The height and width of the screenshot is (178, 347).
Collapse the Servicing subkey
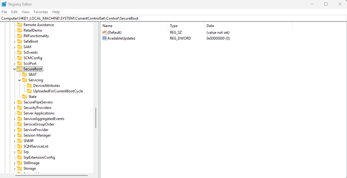(19, 80)
